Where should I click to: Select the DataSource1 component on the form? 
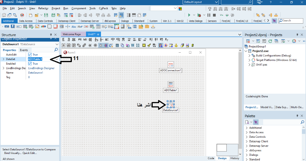pos(170,104)
